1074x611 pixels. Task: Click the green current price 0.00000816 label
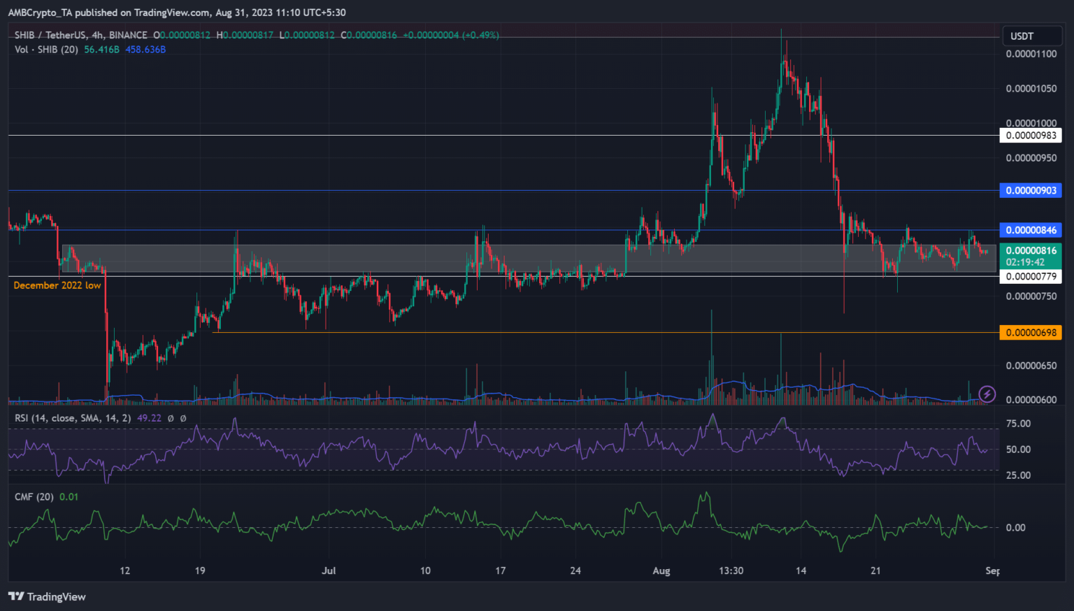[1031, 251]
